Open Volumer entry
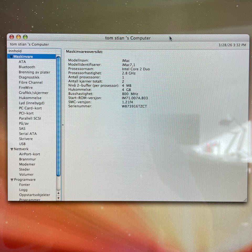The image size is (252, 252). pyautogui.click(x=26, y=175)
